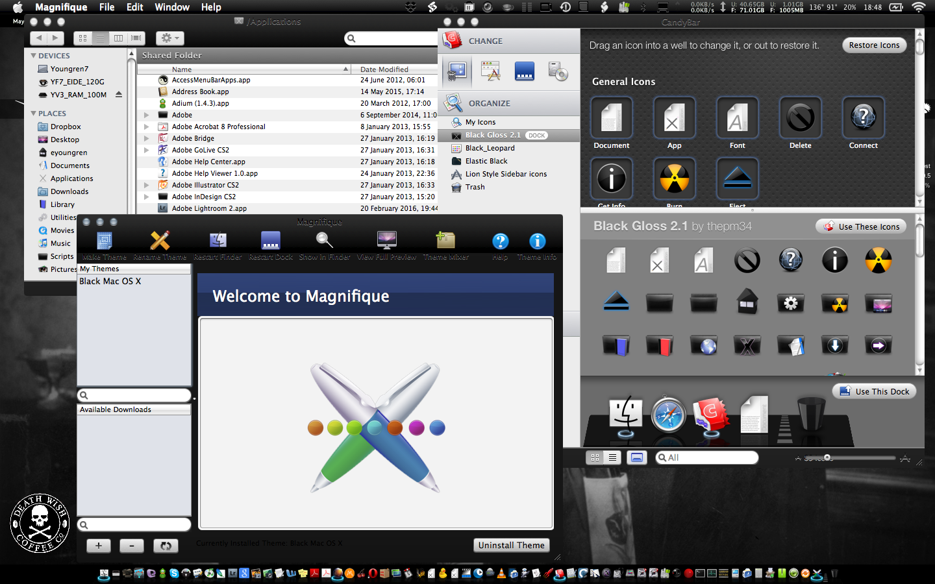
Task: Expand the Adobe folder in Finder
Action: [147, 115]
